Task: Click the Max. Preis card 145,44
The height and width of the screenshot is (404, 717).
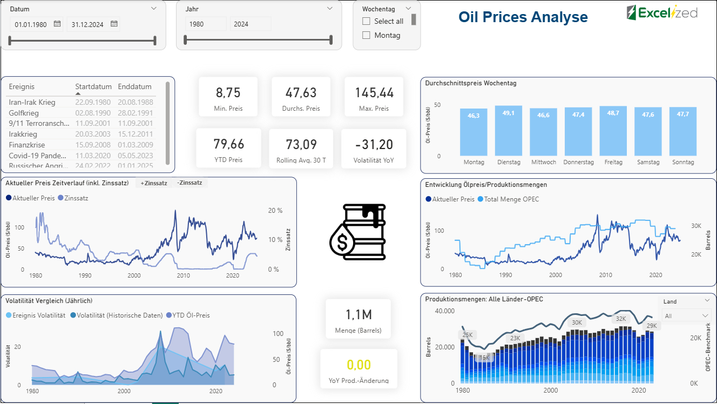Action: point(374,97)
